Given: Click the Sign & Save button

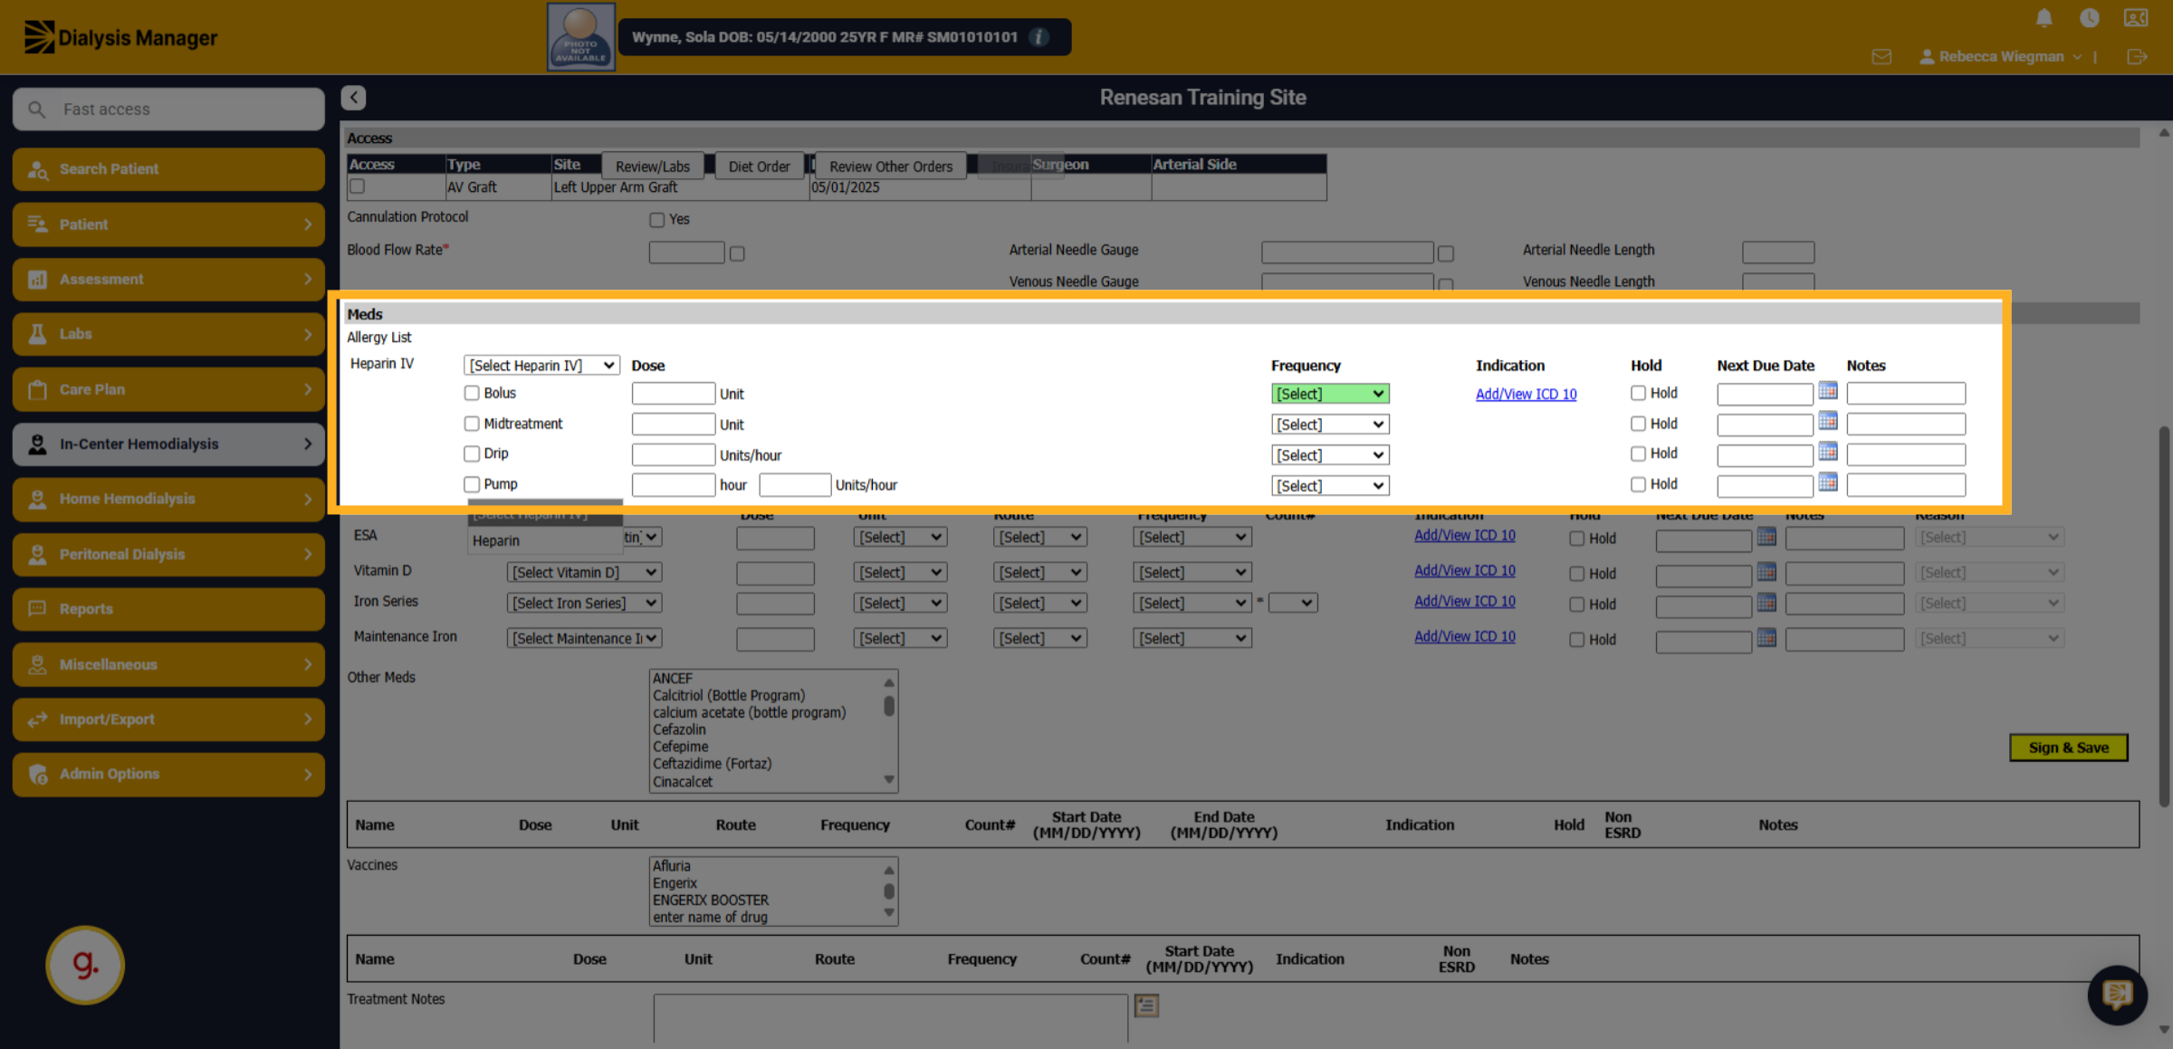Looking at the screenshot, I should 2068,748.
